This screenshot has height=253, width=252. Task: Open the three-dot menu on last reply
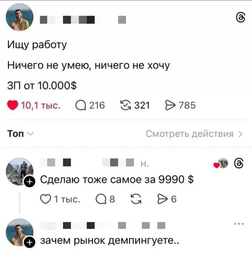(239, 224)
